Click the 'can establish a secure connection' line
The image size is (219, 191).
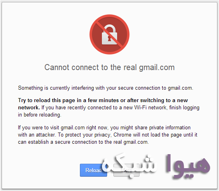click(x=84, y=142)
